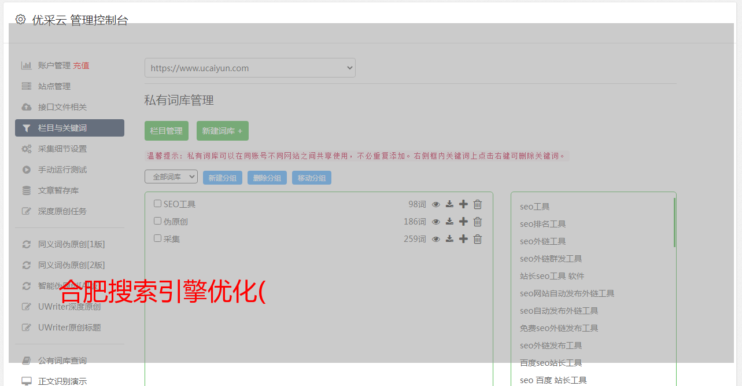Screen dimensions: 742x386
Task: Tick the 伪原创 checkbox
Action: click(157, 221)
